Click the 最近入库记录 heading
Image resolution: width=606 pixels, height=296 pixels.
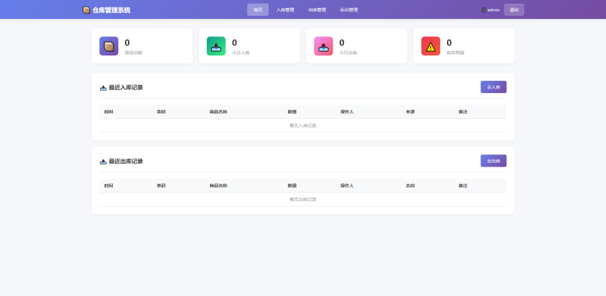tap(126, 88)
